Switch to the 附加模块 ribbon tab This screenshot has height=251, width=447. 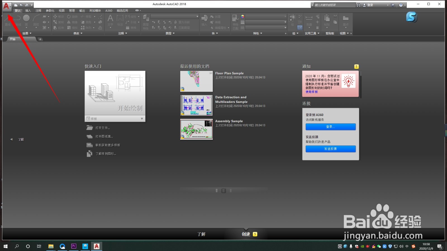coord(95,11)
